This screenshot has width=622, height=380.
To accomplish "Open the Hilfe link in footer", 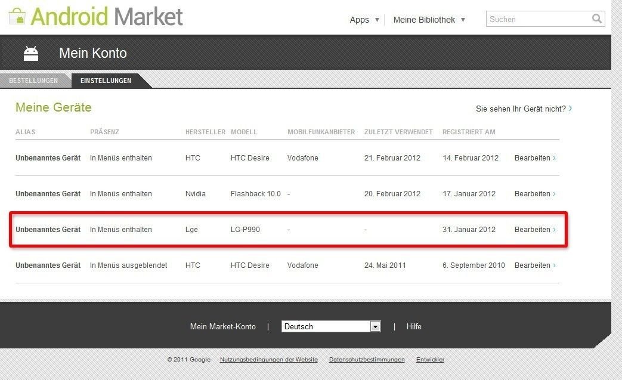I will (414, 326).
